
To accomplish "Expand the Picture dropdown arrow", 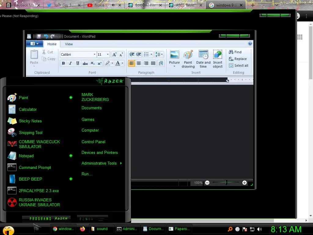I will [174, 66].
